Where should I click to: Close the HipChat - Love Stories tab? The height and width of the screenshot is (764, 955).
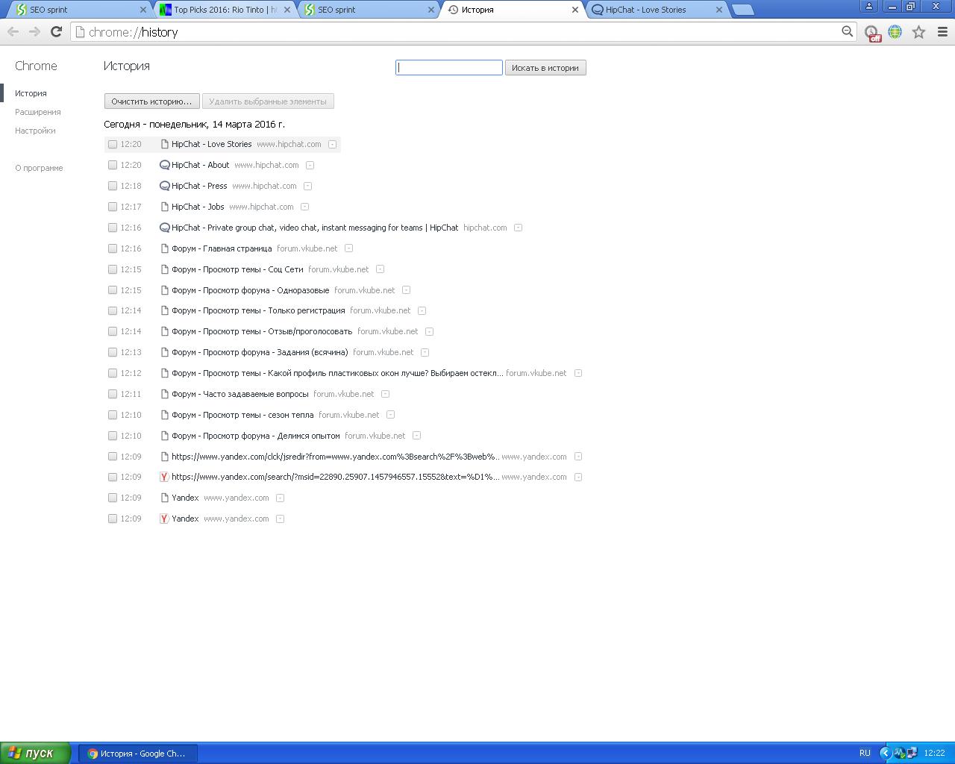(718, 10)
